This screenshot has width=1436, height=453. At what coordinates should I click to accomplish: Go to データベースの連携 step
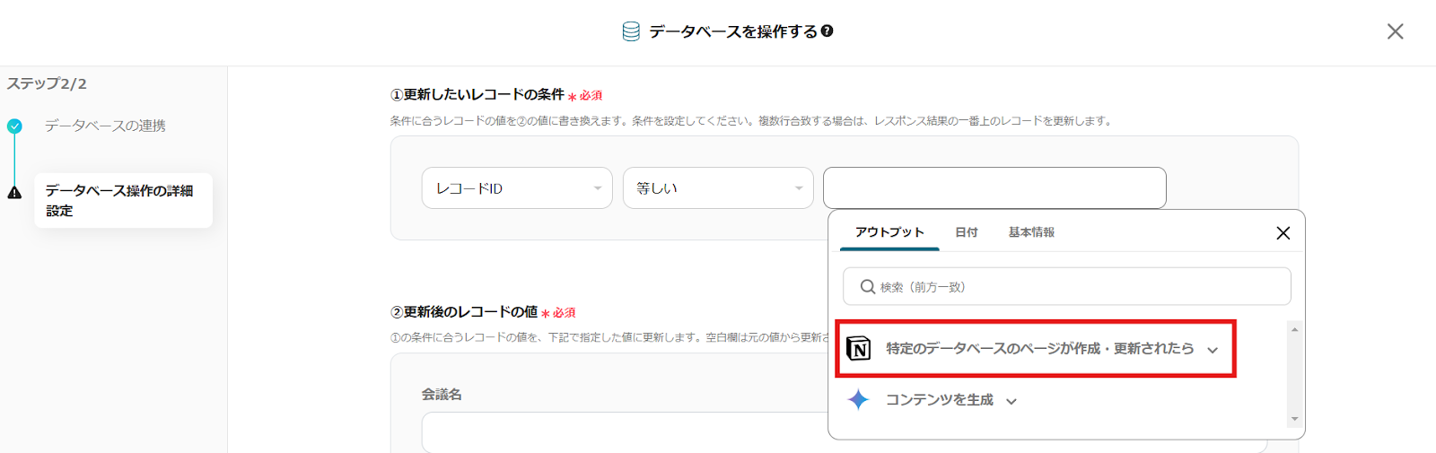[x=105, y=126]
